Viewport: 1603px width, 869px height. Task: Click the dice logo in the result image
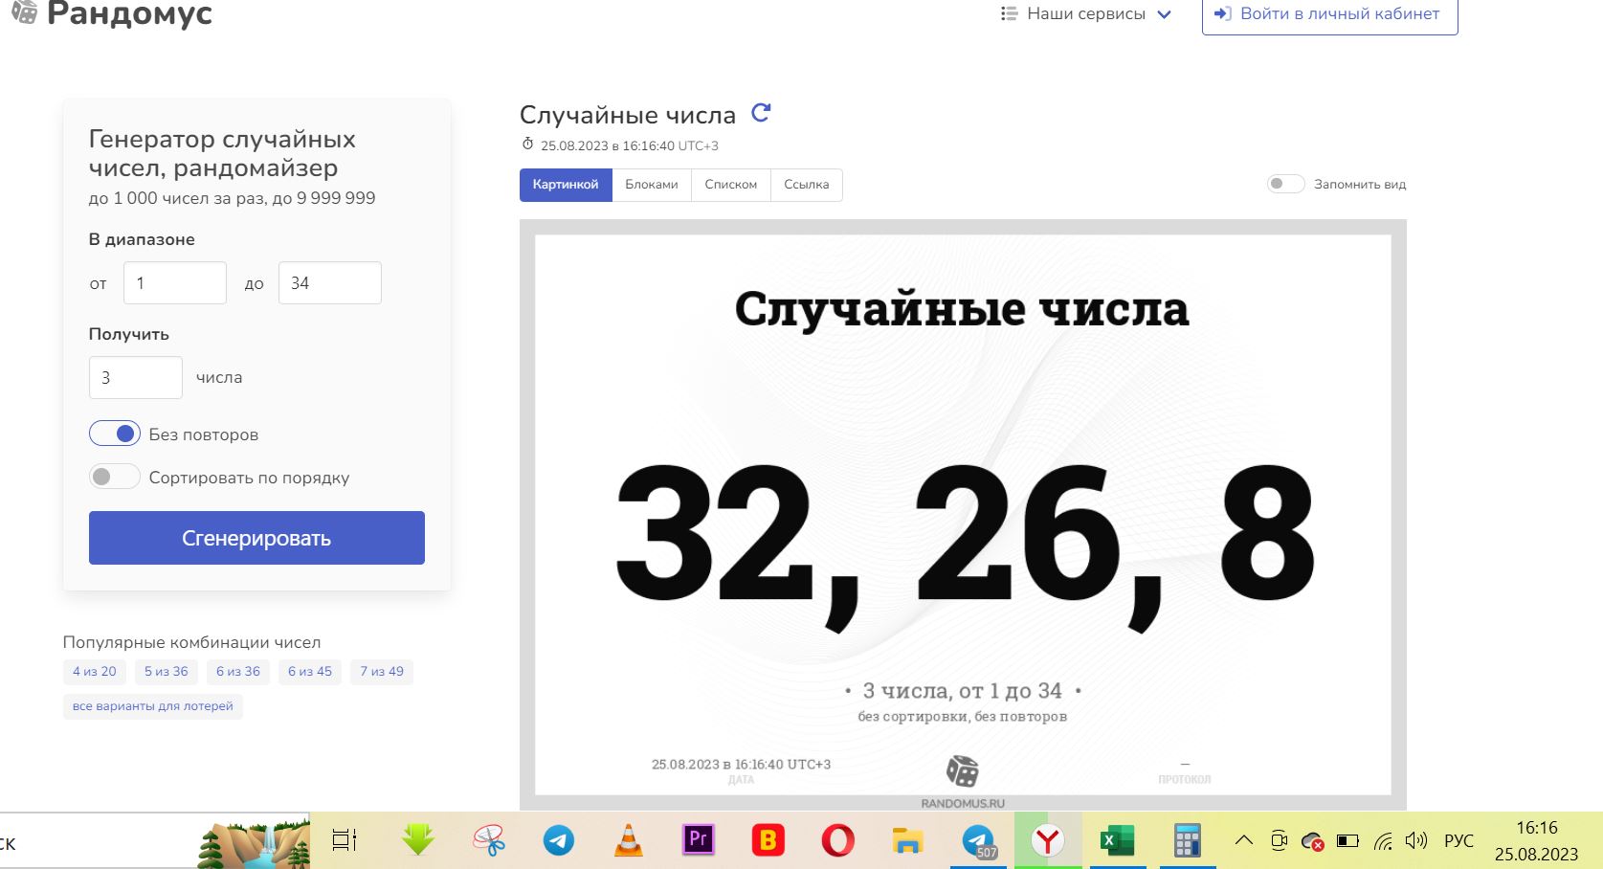pos(962,771)
